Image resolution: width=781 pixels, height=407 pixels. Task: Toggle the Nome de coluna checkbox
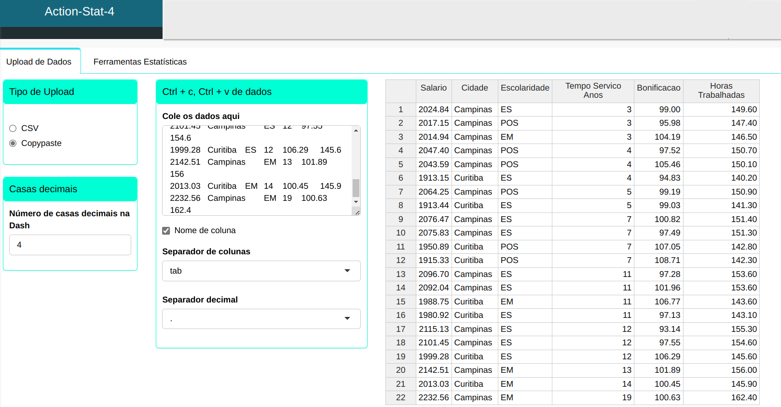(x=166, y=231)
